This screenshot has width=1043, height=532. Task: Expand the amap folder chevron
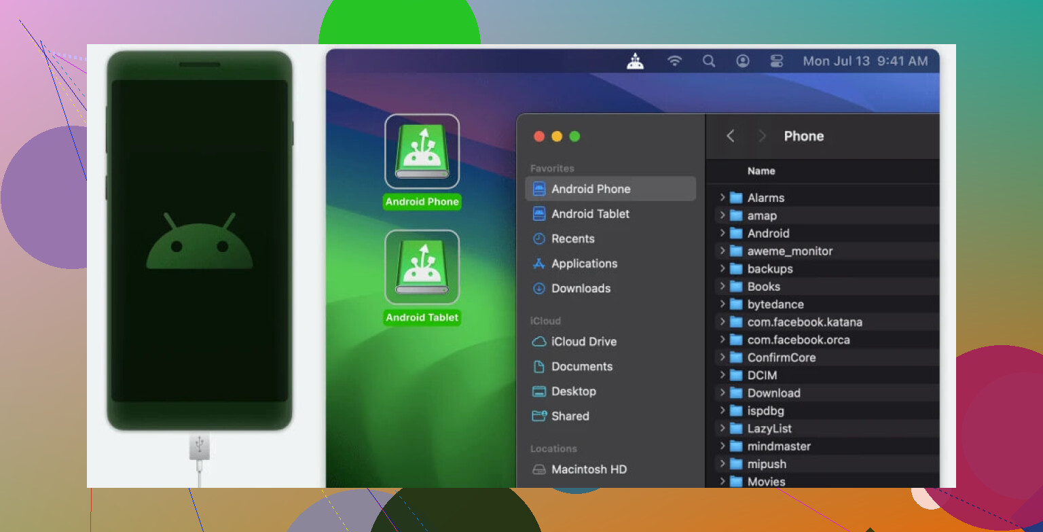(x=722, y=215)
